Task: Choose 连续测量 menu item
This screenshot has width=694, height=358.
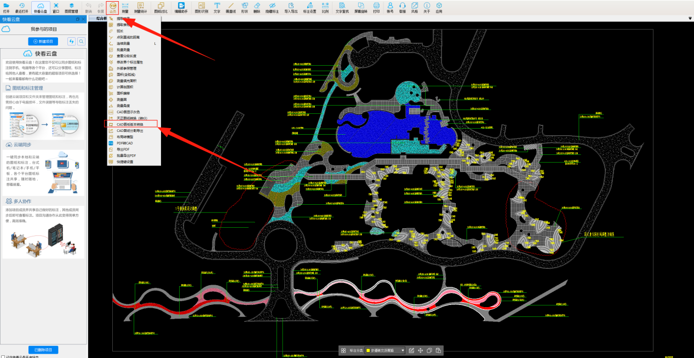Action: (134, 43)
